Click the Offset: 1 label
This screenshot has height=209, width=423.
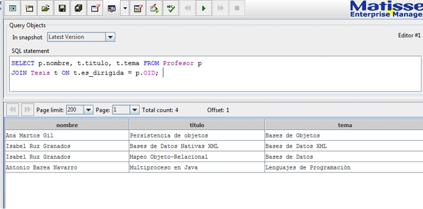tap(218, 110)
